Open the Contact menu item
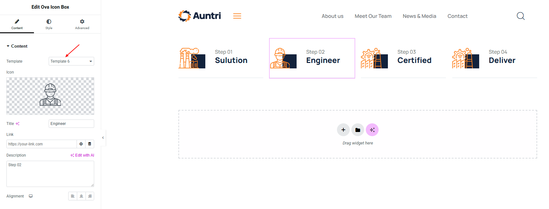The width and height of the screenshot is (549, 209). point(457,16)
